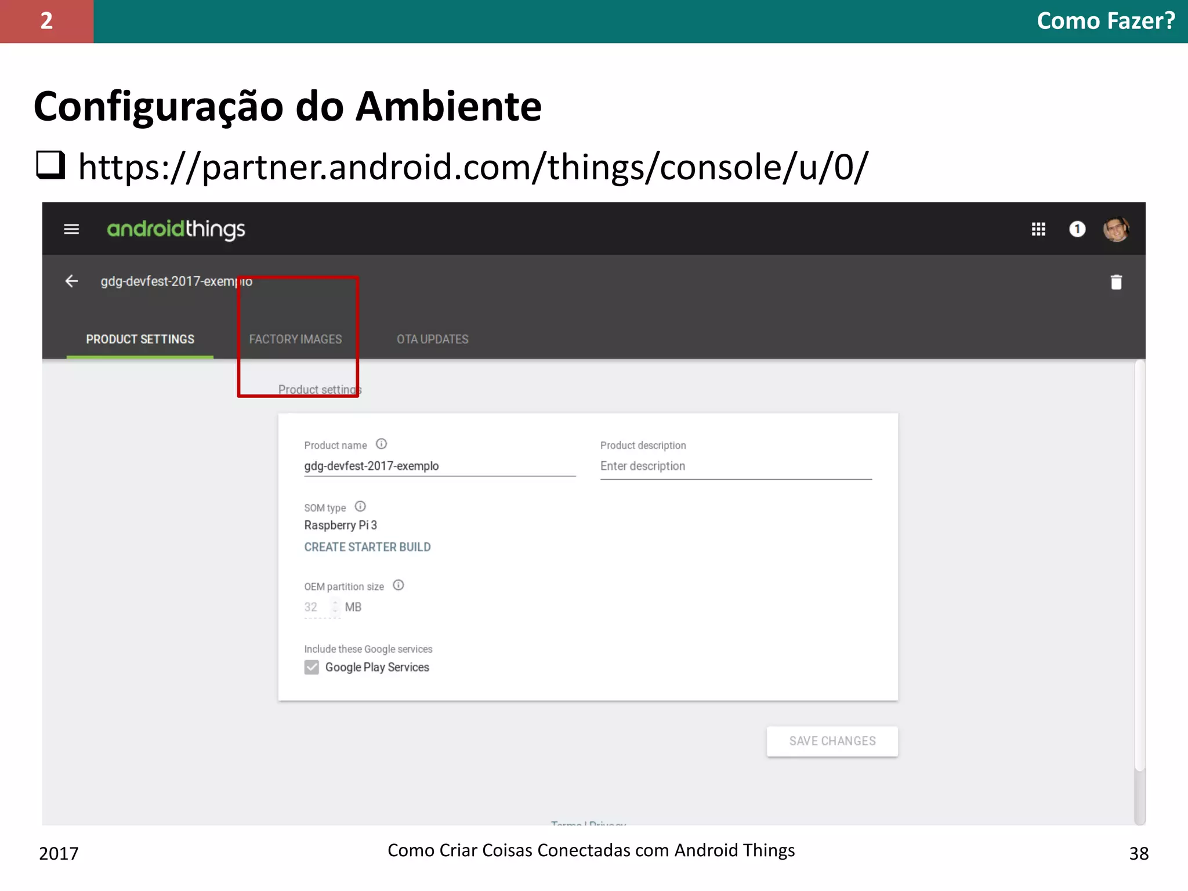
Task: Click the Include these Google services label
Action: [x=368, y=649]
